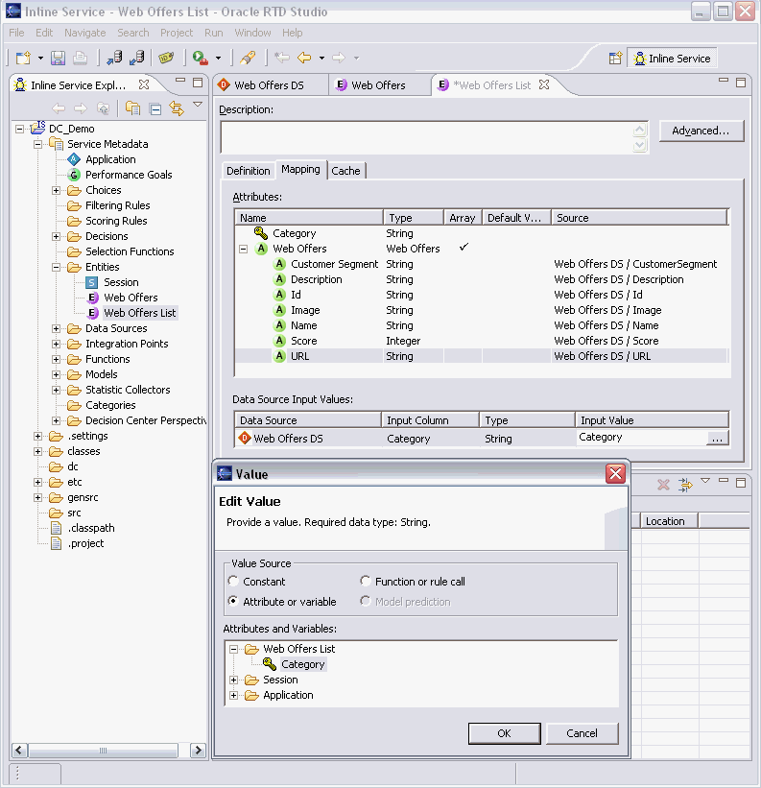Collapse the Entities folder
This screenshot has width=761, height=788.
(x=57, y=268)
